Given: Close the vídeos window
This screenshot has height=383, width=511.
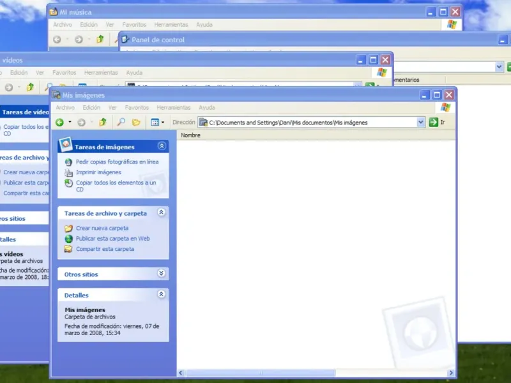Looking at the screenshot, I should [386, 60].
